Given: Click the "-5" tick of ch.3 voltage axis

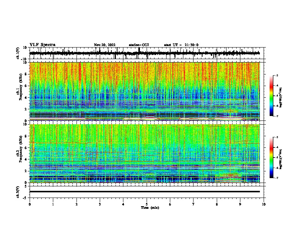Looking at the screenshot, I should [25, 198].
